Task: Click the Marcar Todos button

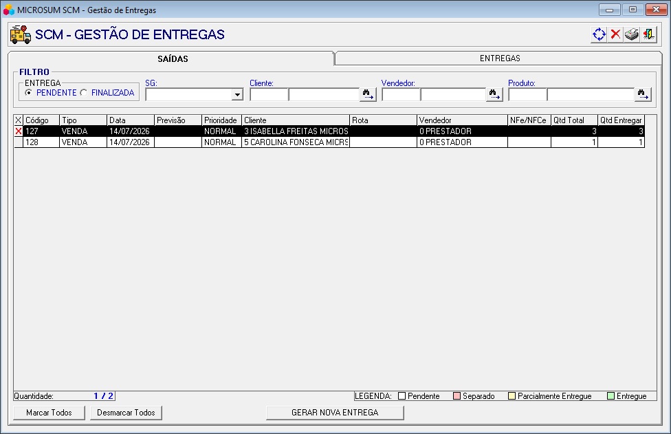Action: [x=49, y=413]
